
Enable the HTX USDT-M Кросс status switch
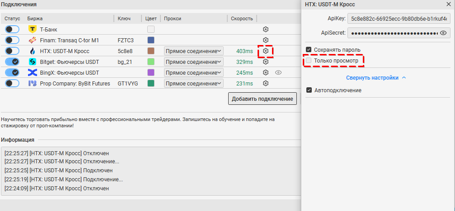coord(12,51)
